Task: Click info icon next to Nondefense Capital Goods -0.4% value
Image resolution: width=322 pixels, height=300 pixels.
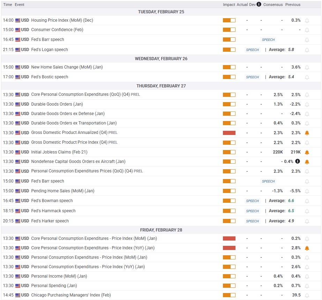Action: (297, 162)
